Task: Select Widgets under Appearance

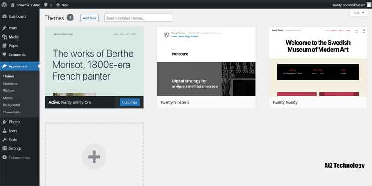Action: point(9,90)
